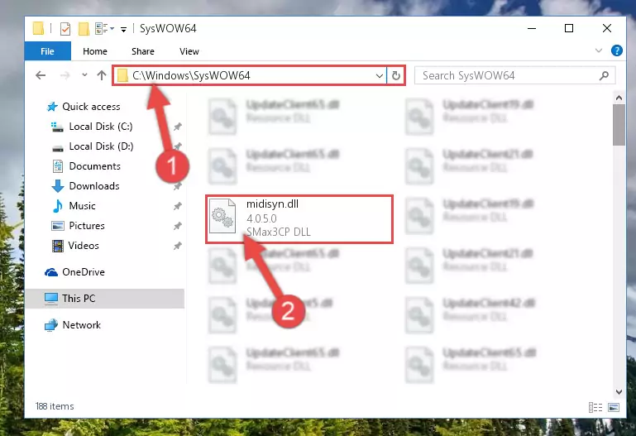Click the midisyn.dll gear file icon

click(222, 216)
